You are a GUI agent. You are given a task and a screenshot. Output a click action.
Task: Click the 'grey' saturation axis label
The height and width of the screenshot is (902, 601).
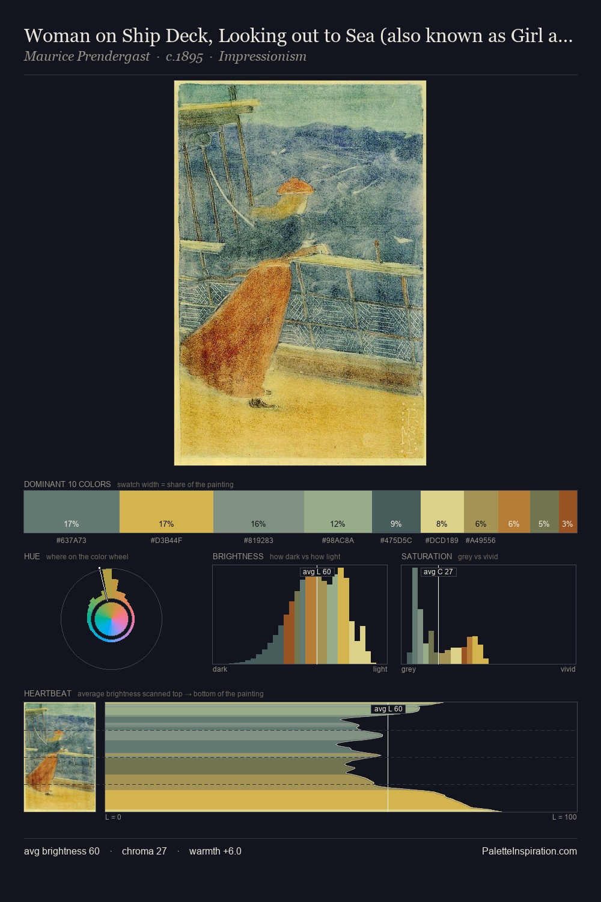[x=409, y=669]
